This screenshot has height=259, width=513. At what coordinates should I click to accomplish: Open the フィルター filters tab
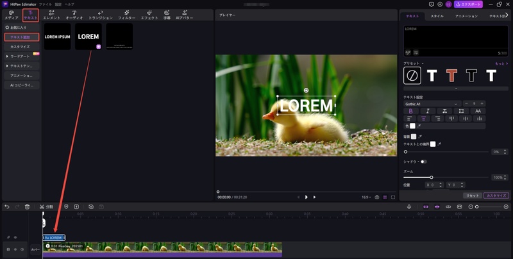tap(126, 15)
